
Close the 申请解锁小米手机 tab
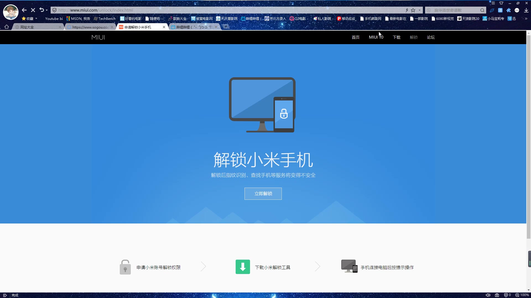click(x=164, y=27)
